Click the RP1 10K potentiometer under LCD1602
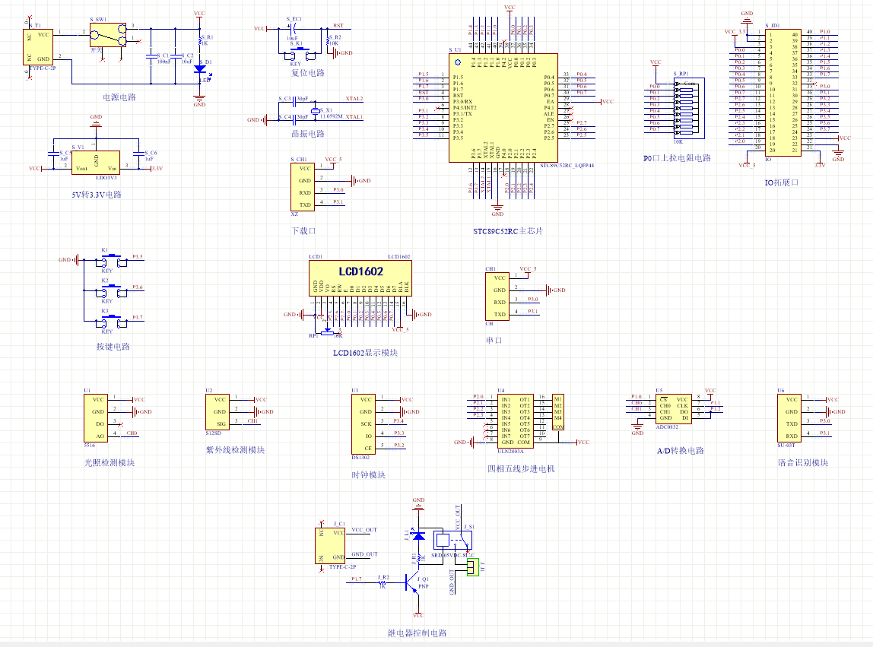Image resolution: width=873 pixels, height=647 pixels. click(327, 331)
